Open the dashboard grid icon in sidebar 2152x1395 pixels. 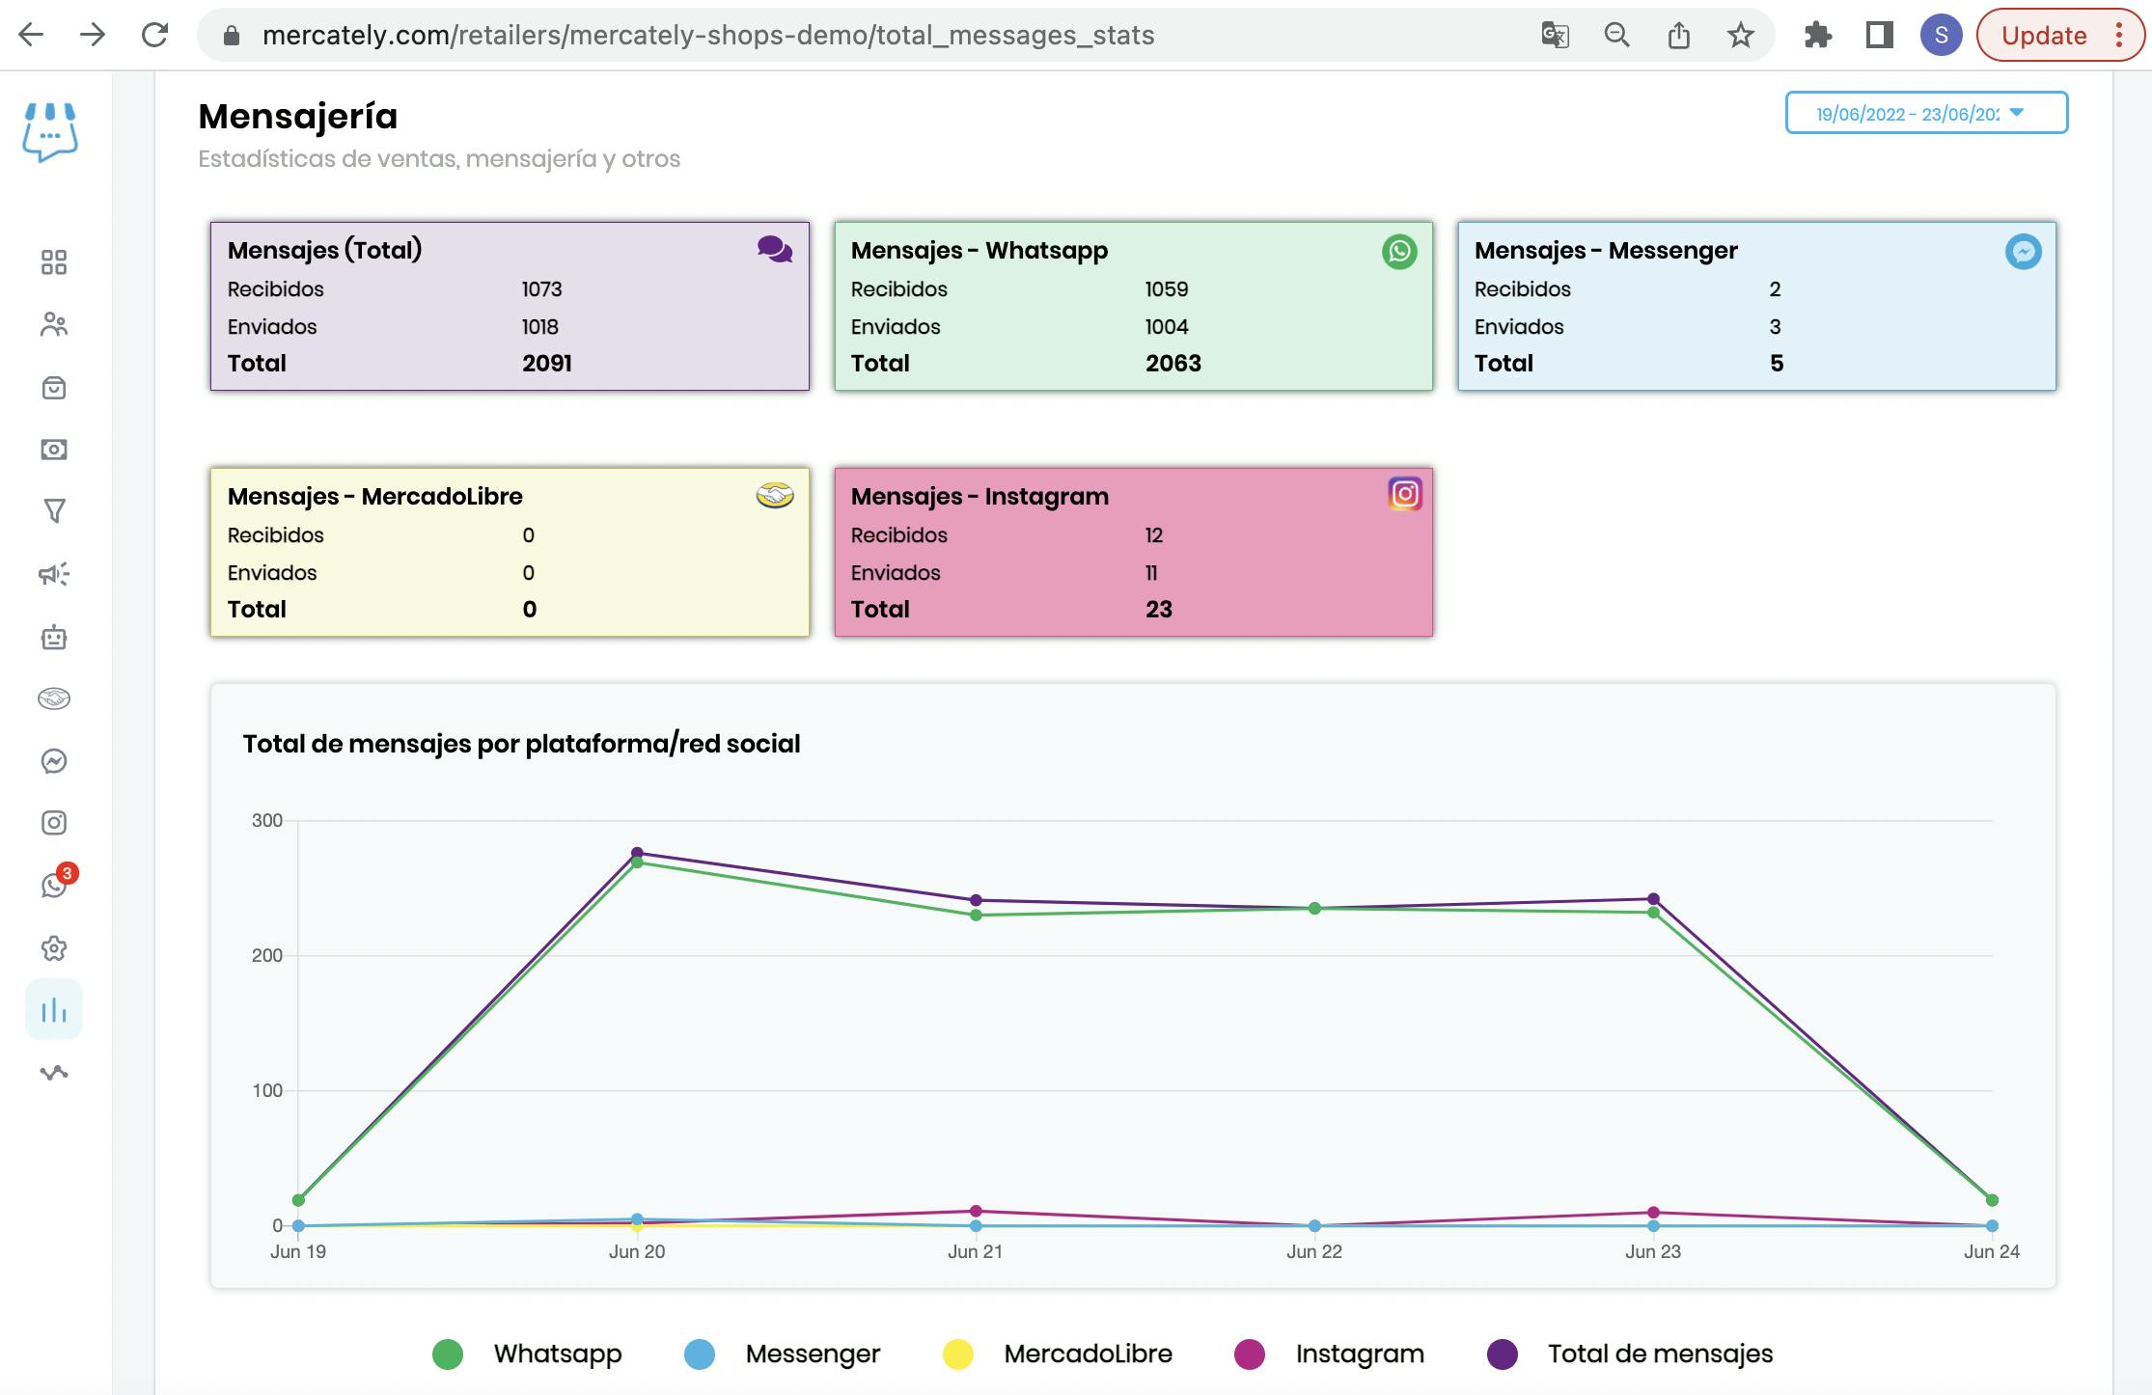(x=54, y=262)
